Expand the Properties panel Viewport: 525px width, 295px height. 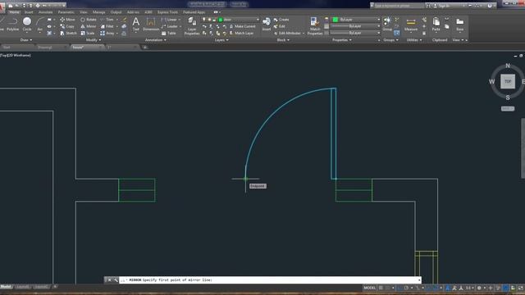point(341,40)
